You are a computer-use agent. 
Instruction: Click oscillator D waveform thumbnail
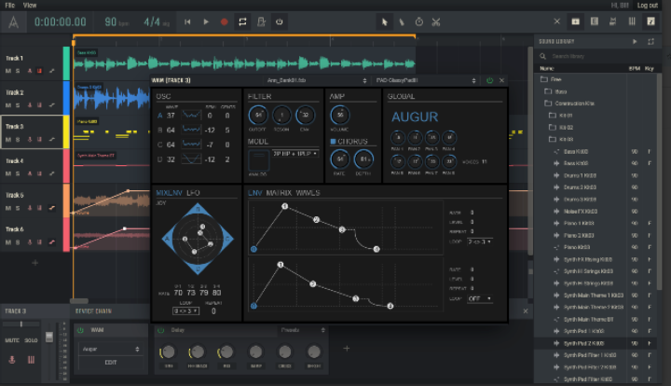click(191, 159)
